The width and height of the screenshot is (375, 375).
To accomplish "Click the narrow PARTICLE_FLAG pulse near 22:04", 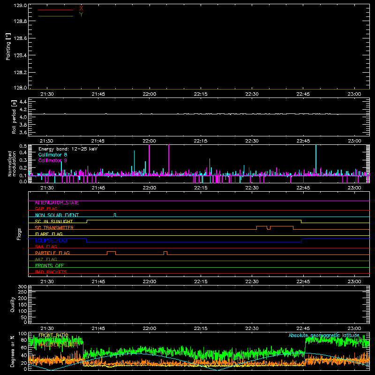I will (x=165, y=253).
